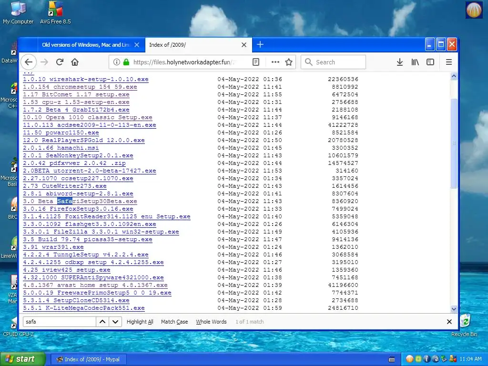Open the hamburger application menu
488x366 pixels.
click(449, 62)
